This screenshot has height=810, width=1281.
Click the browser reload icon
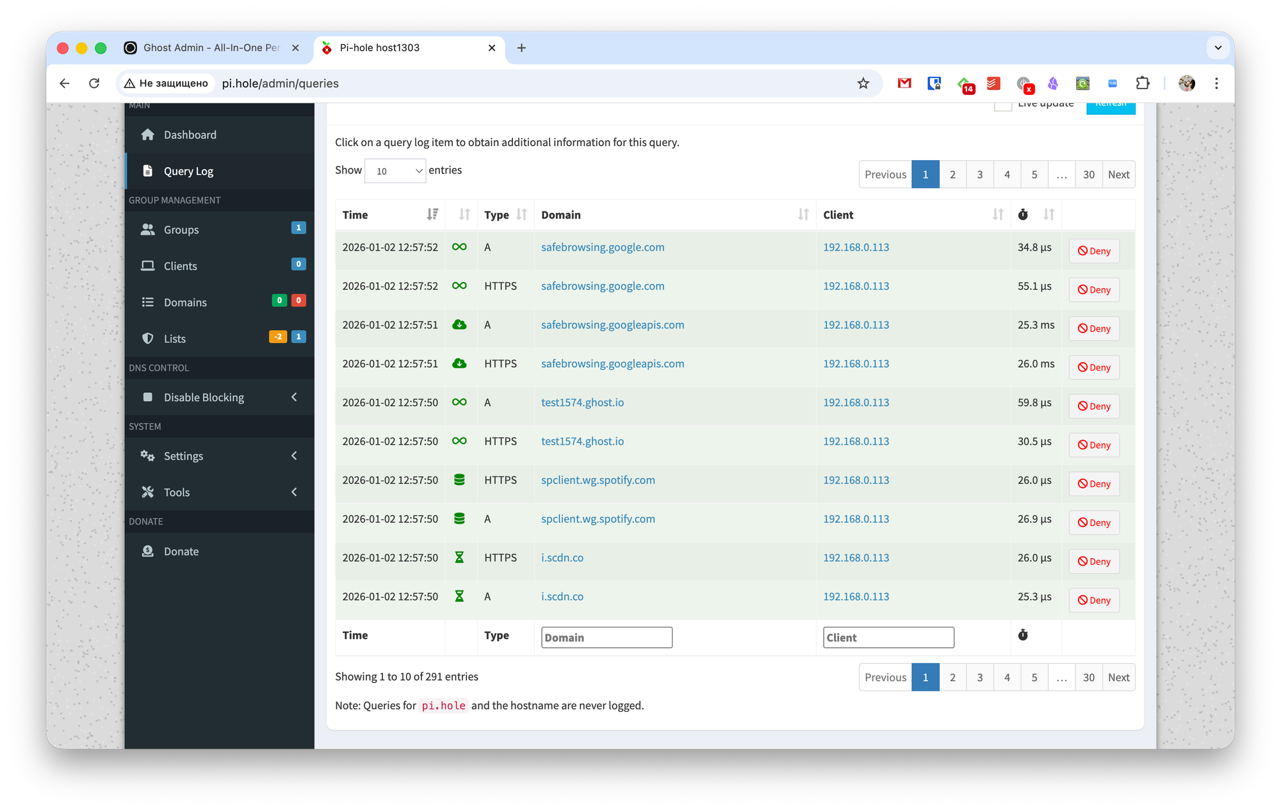pyautogui.click(x=94, y=83)
